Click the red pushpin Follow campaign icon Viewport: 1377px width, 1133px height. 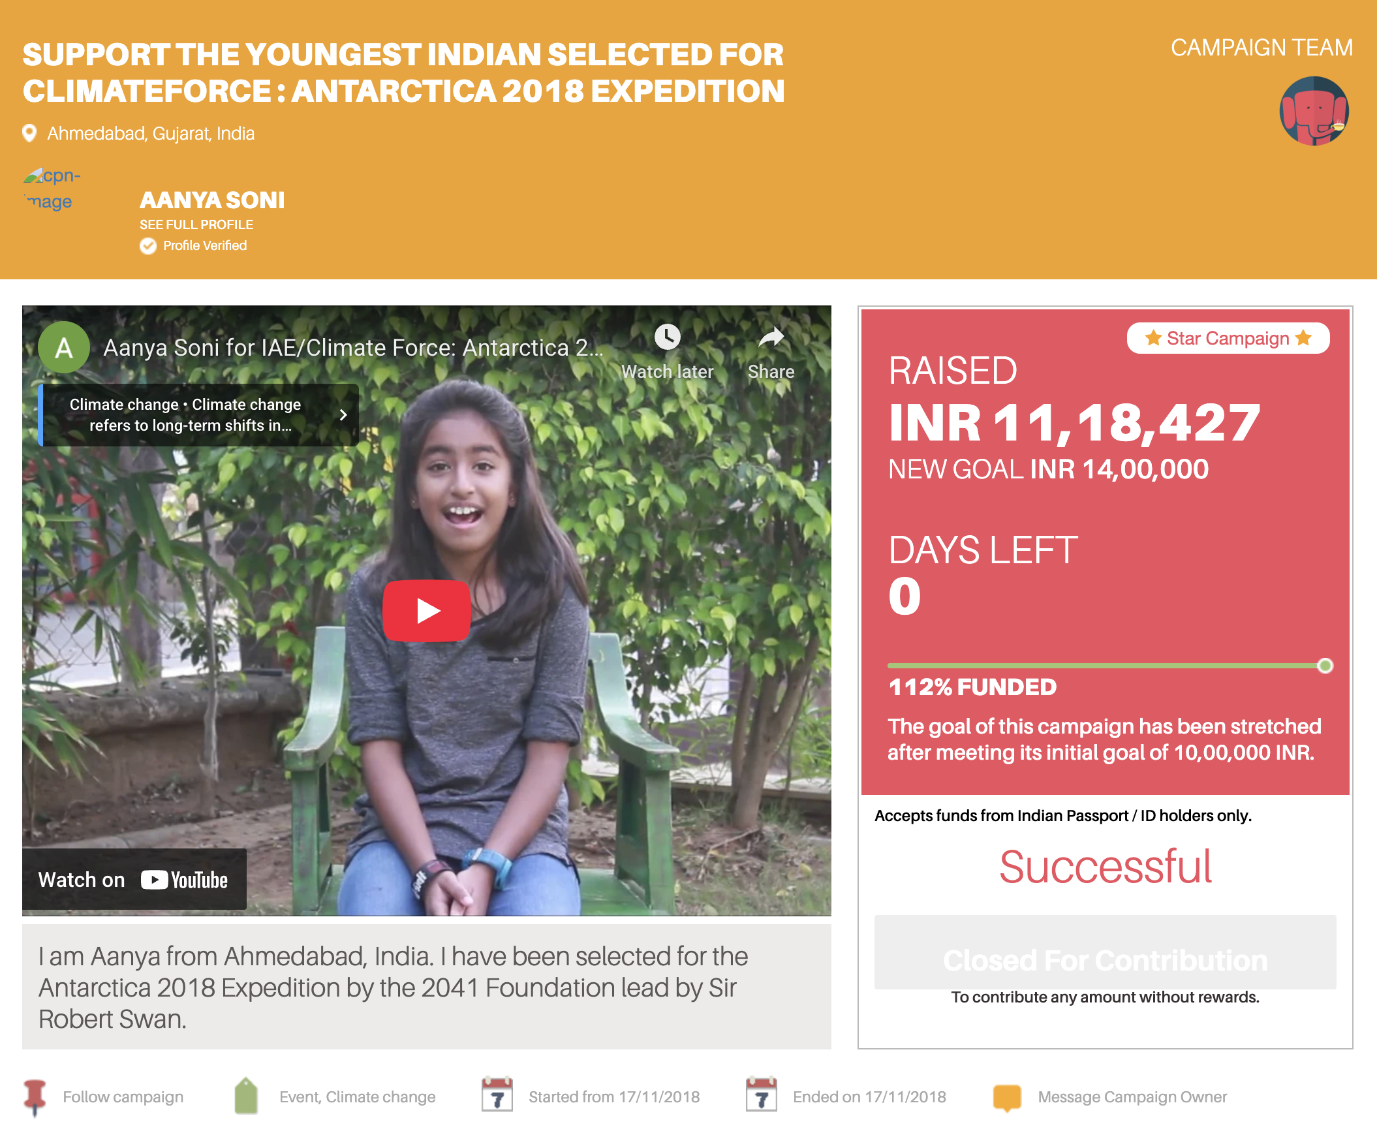[35, 1097]
